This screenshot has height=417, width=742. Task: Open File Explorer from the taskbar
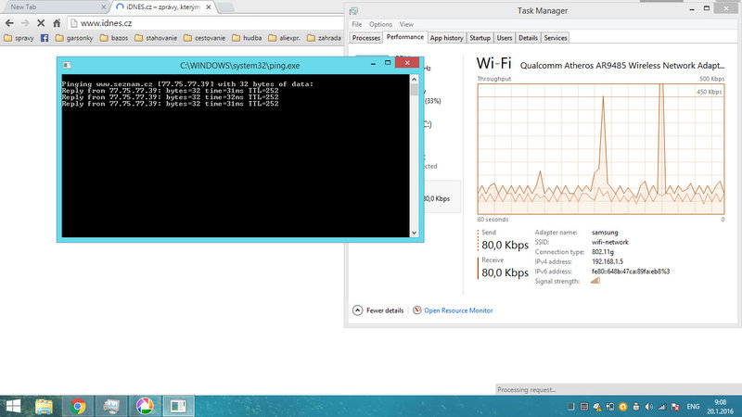[x=45, y=406]
